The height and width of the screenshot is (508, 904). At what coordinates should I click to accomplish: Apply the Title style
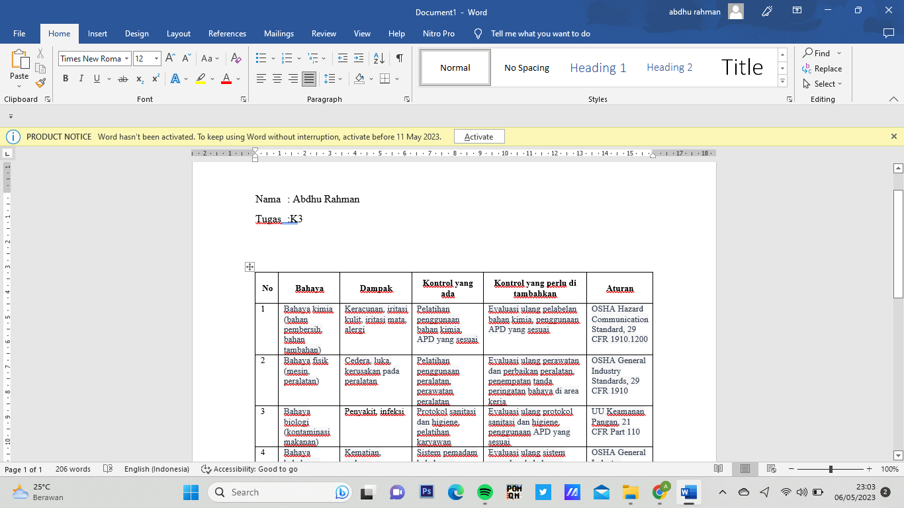point(742,67)
